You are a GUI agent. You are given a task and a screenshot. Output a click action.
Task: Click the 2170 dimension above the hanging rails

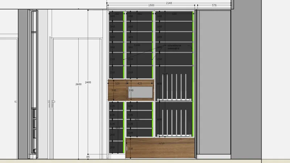(x=165, y=74)
